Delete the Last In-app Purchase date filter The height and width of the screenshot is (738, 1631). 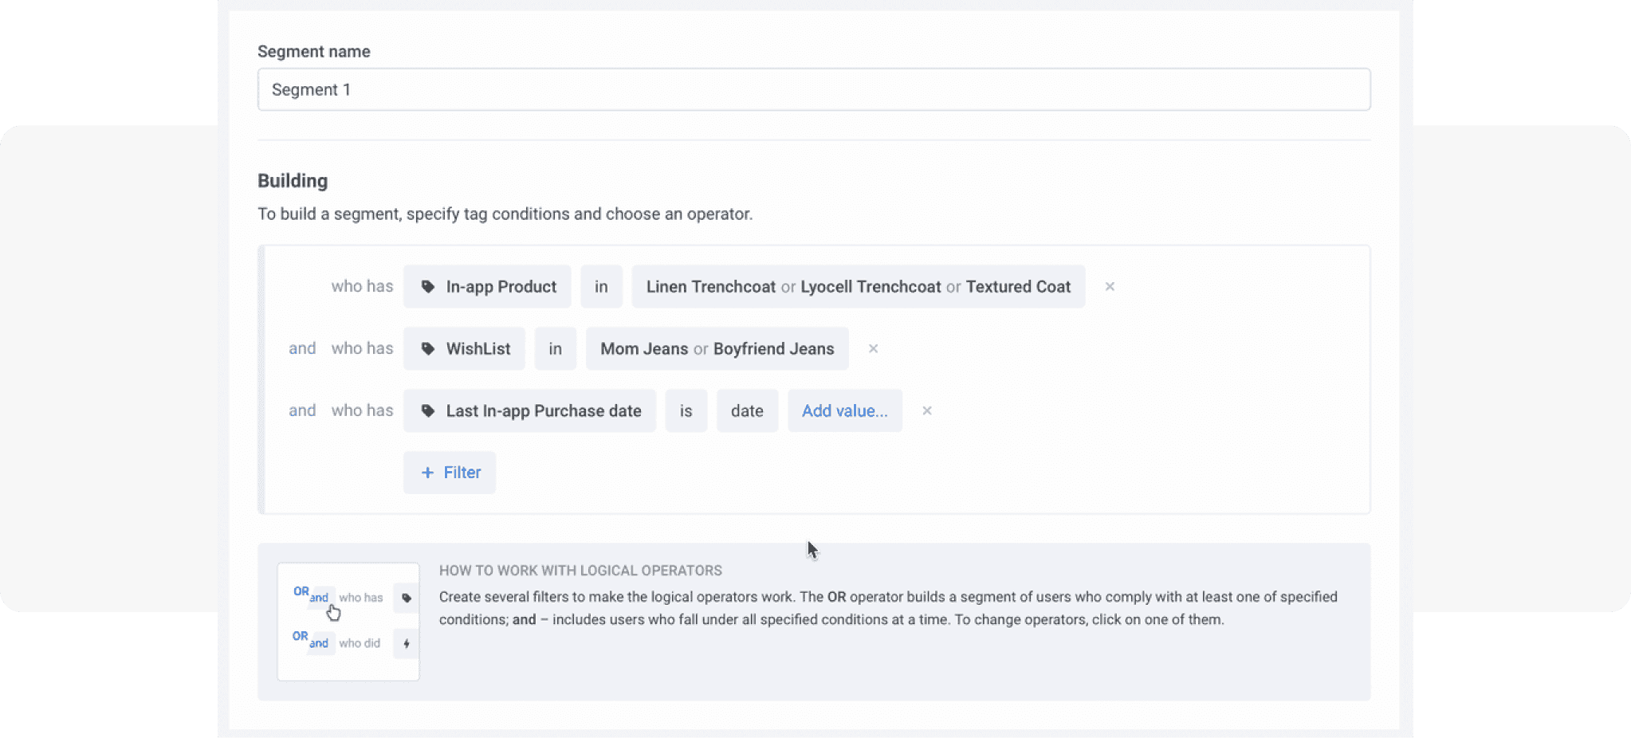point(926,411)
